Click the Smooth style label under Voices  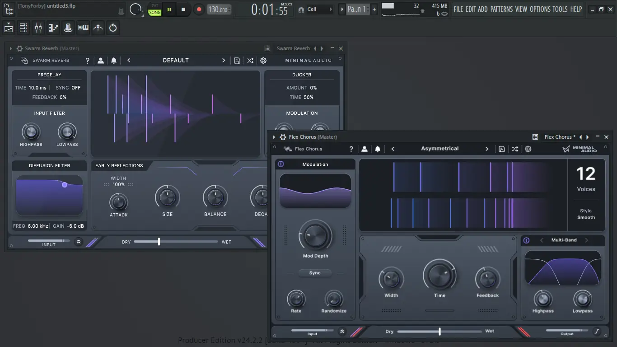point(586,217)
